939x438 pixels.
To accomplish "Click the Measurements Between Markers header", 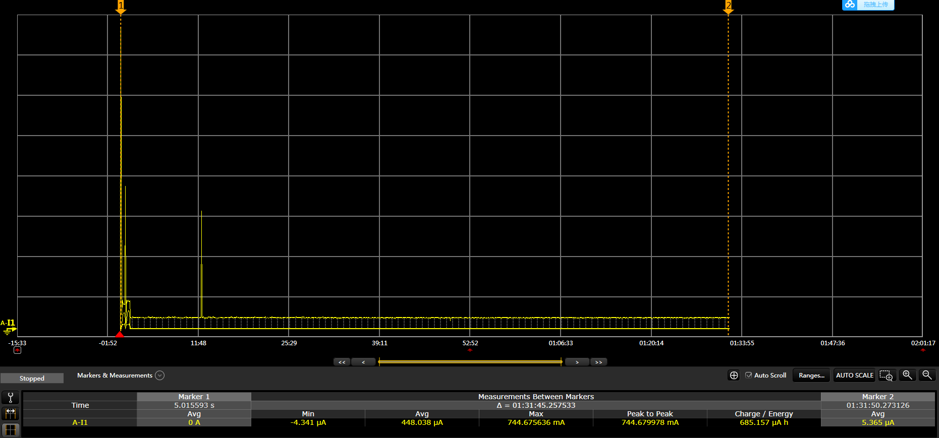I will coord(536,397).
